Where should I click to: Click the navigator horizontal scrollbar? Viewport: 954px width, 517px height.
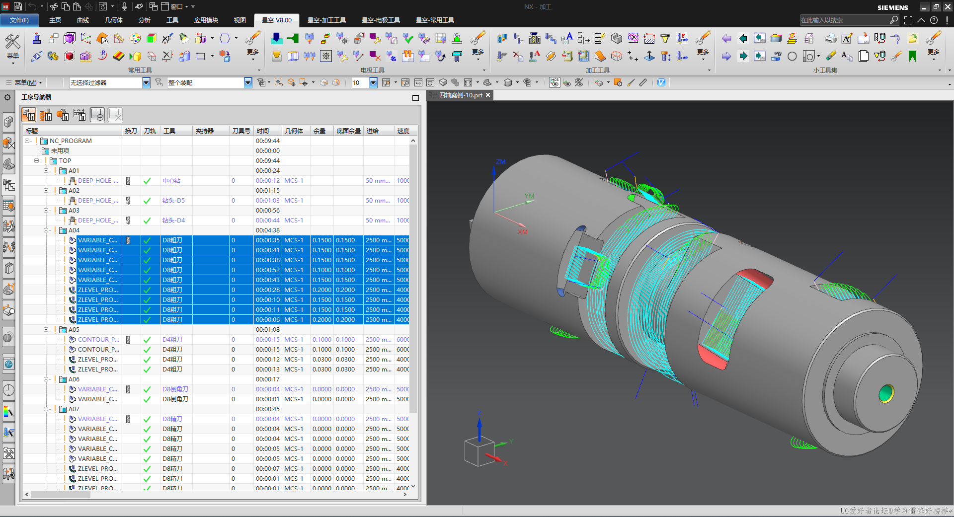point(61,495)
